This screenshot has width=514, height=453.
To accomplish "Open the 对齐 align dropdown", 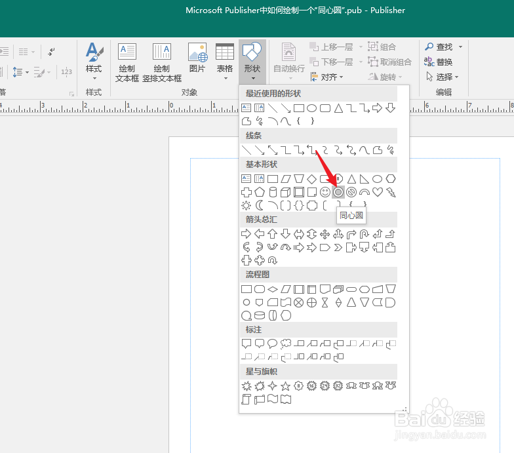I will point(327,77).
